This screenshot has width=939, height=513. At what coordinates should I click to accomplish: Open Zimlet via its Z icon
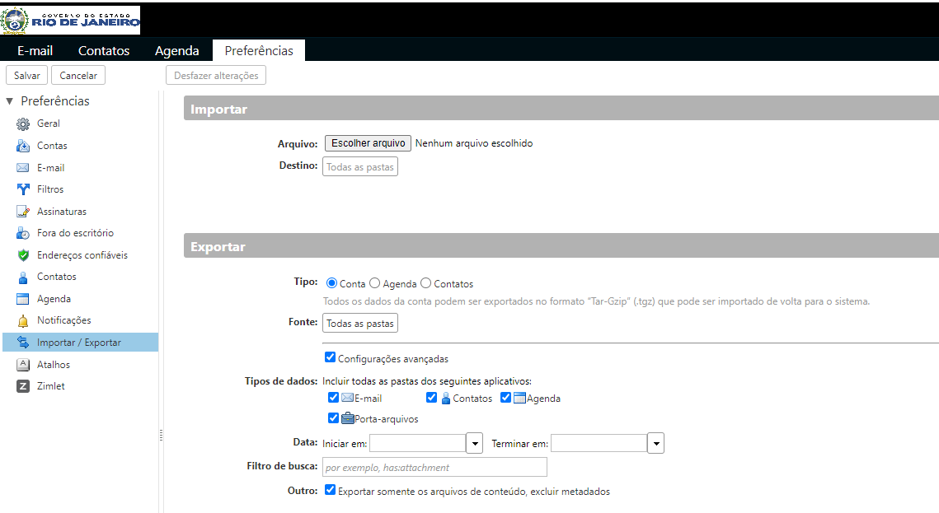(x=23, y=386)
